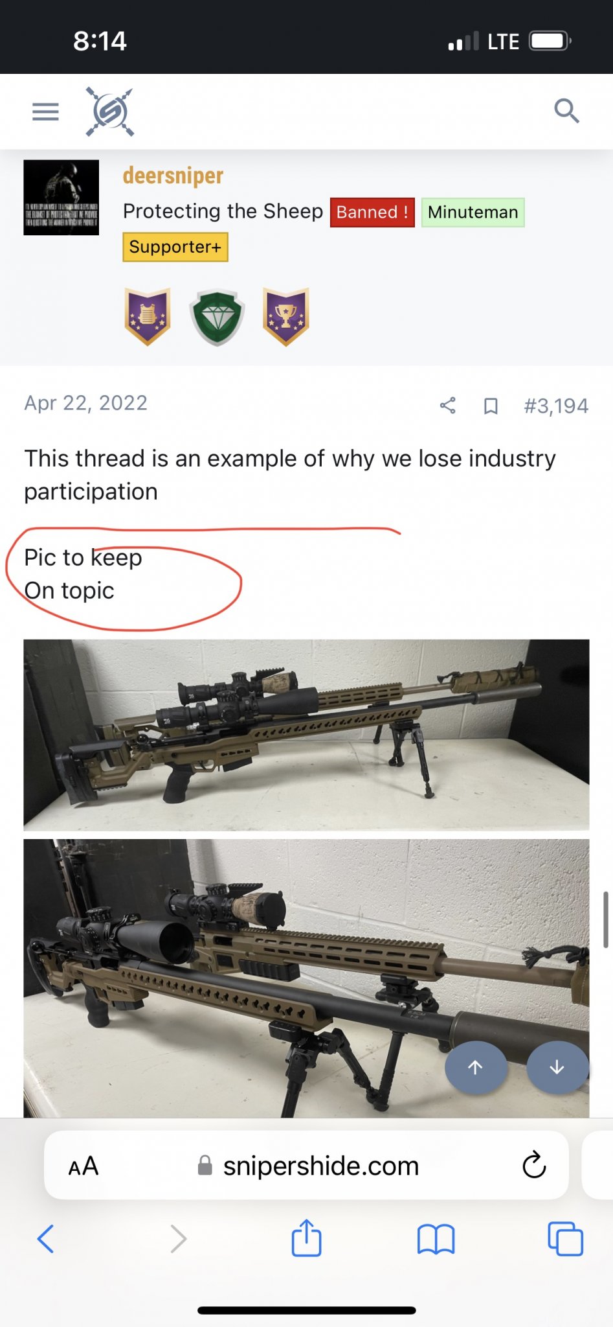Open Safari bookmarks book icon
The width and height of the screenshot is (613, 1327).
tap(436, 1239)
